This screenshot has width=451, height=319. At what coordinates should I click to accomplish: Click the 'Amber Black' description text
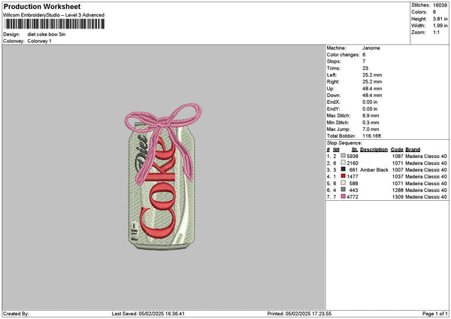click(x=374, y=170)
